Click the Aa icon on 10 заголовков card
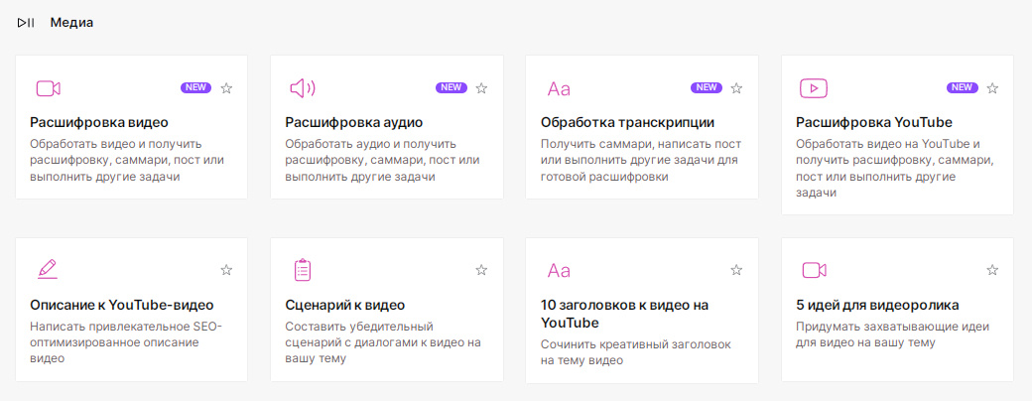 click(559, 271)
